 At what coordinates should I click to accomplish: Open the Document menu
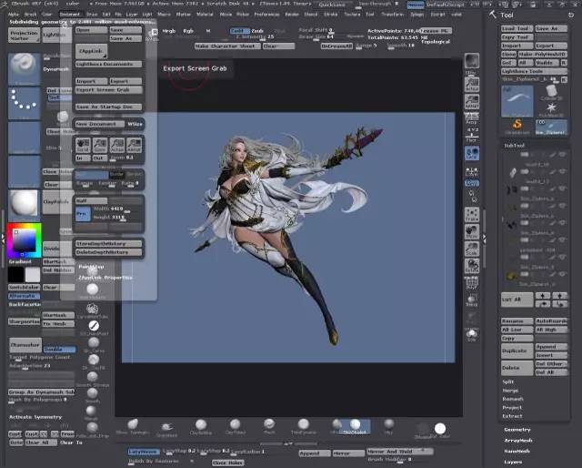(x=70, y=15)
